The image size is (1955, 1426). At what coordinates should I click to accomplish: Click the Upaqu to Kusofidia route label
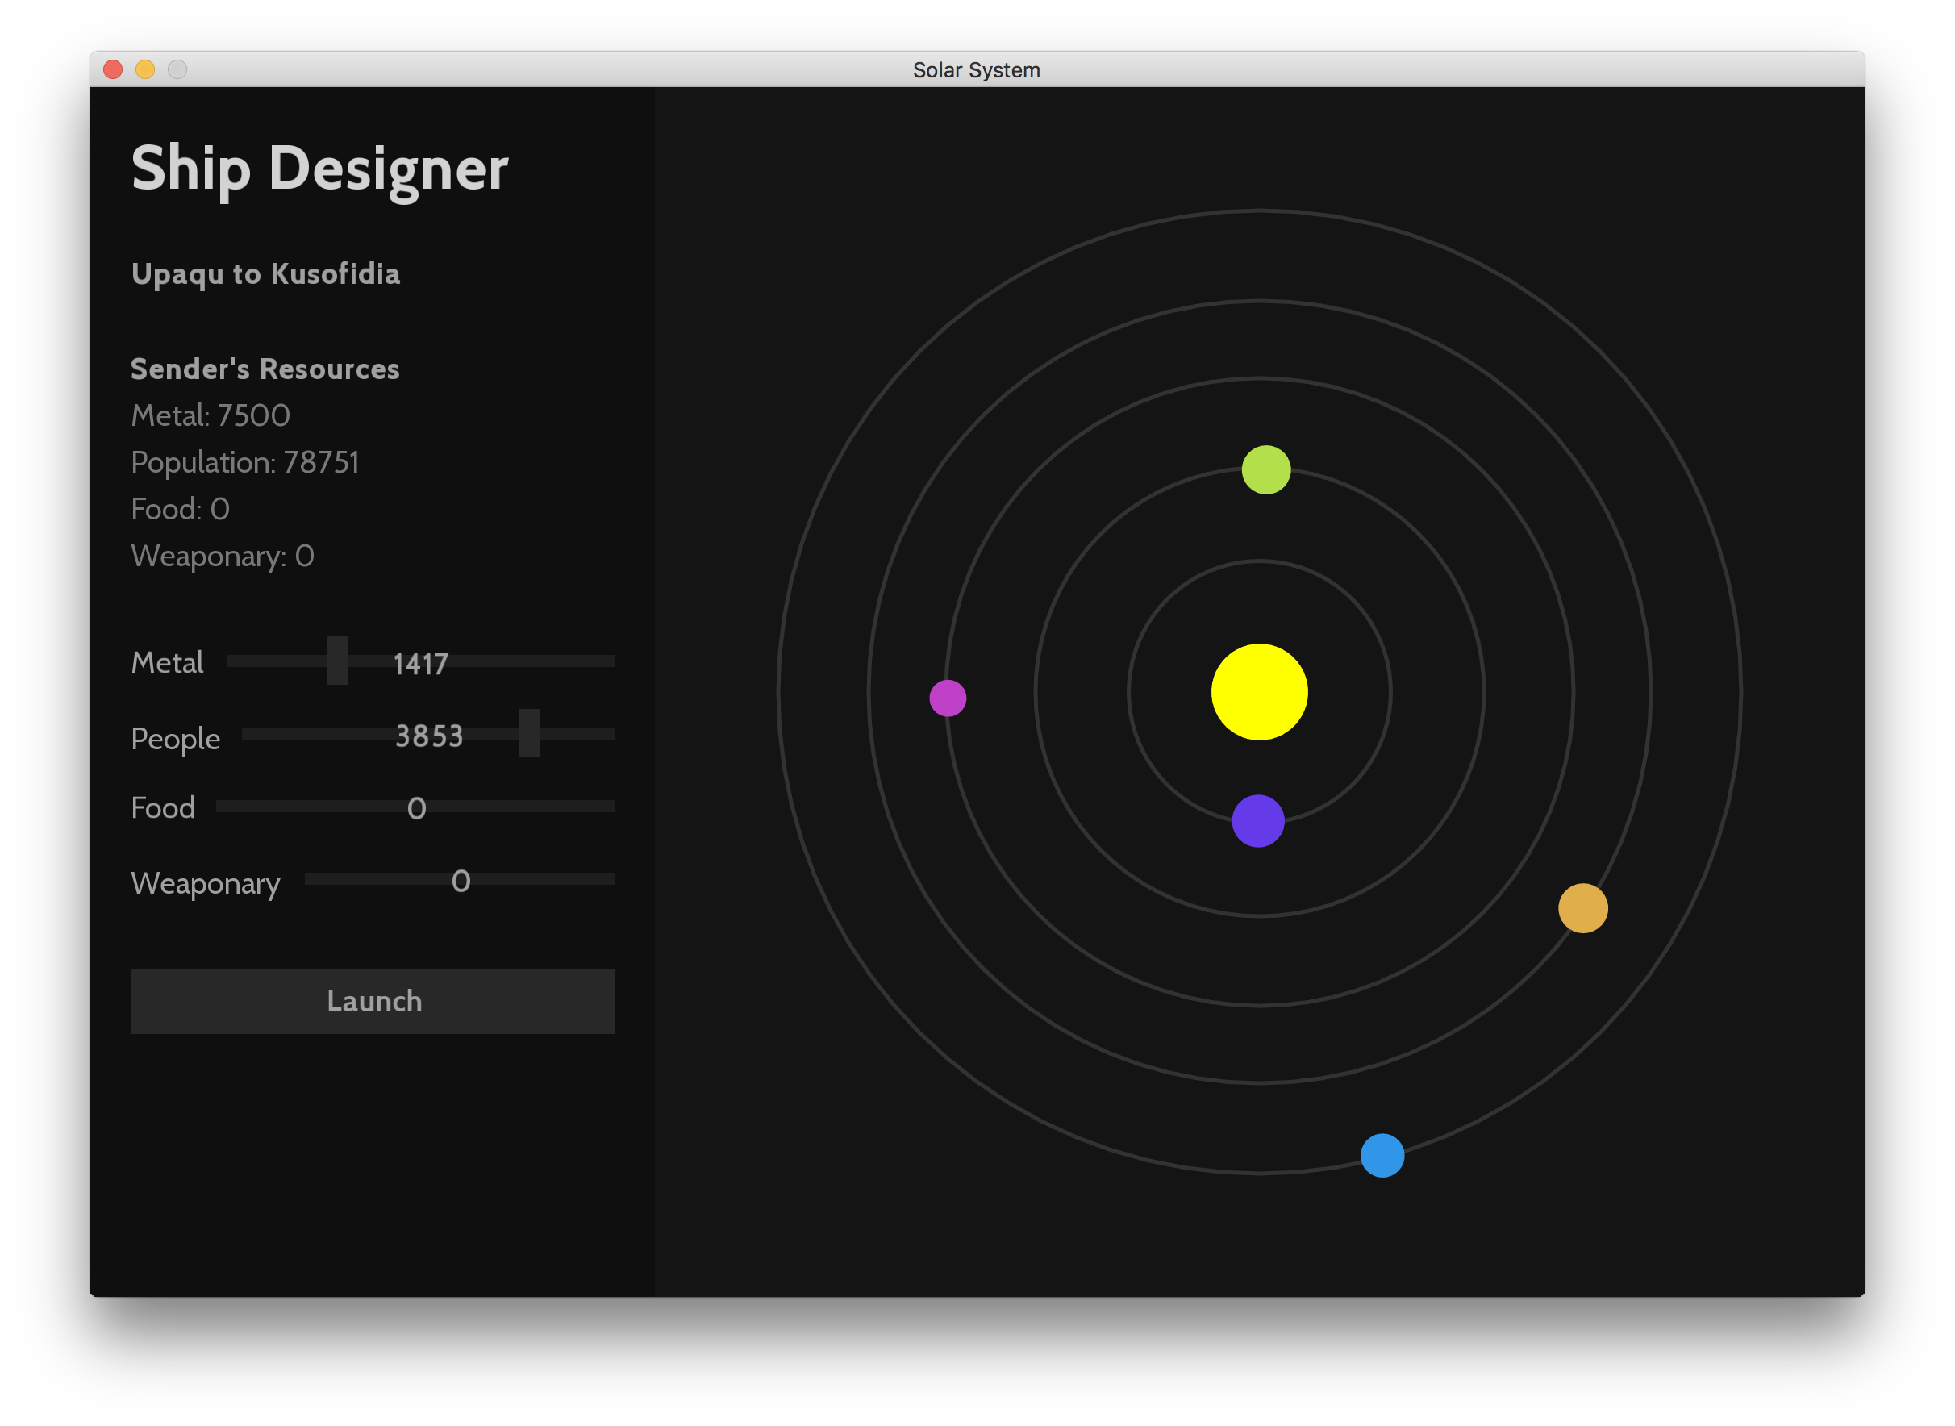coord(266,274)
